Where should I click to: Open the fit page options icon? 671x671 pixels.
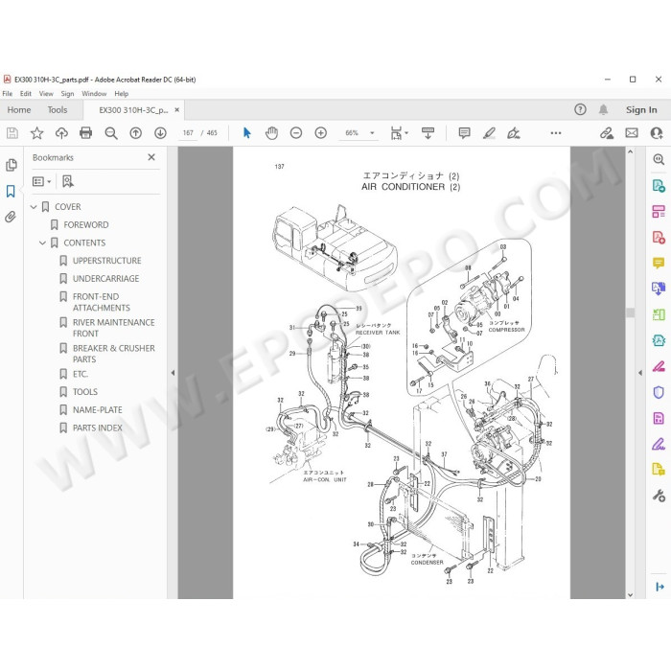pyautogui.click(x=399, y=133)
